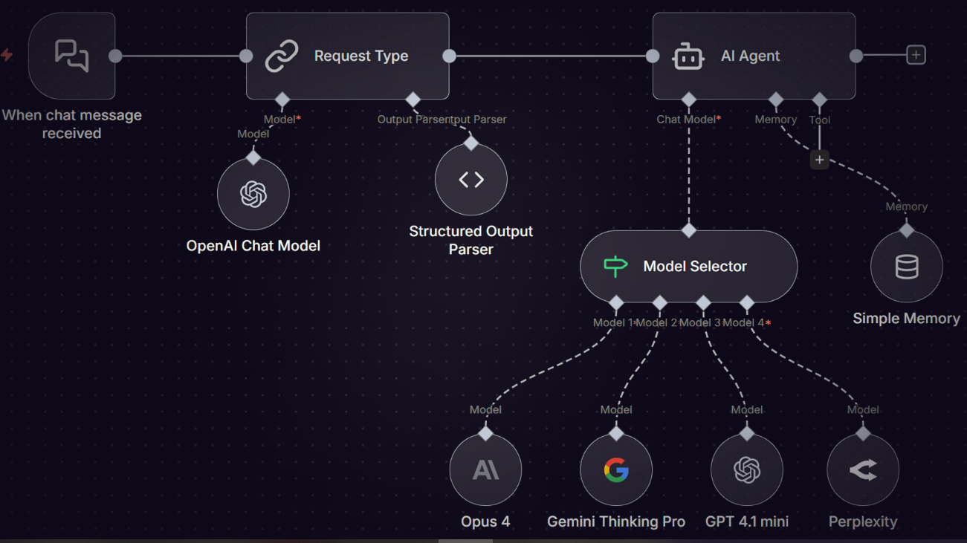Click the 'Chat Model' label under AI Agent
967x543 pixels.
pos(689,119)
